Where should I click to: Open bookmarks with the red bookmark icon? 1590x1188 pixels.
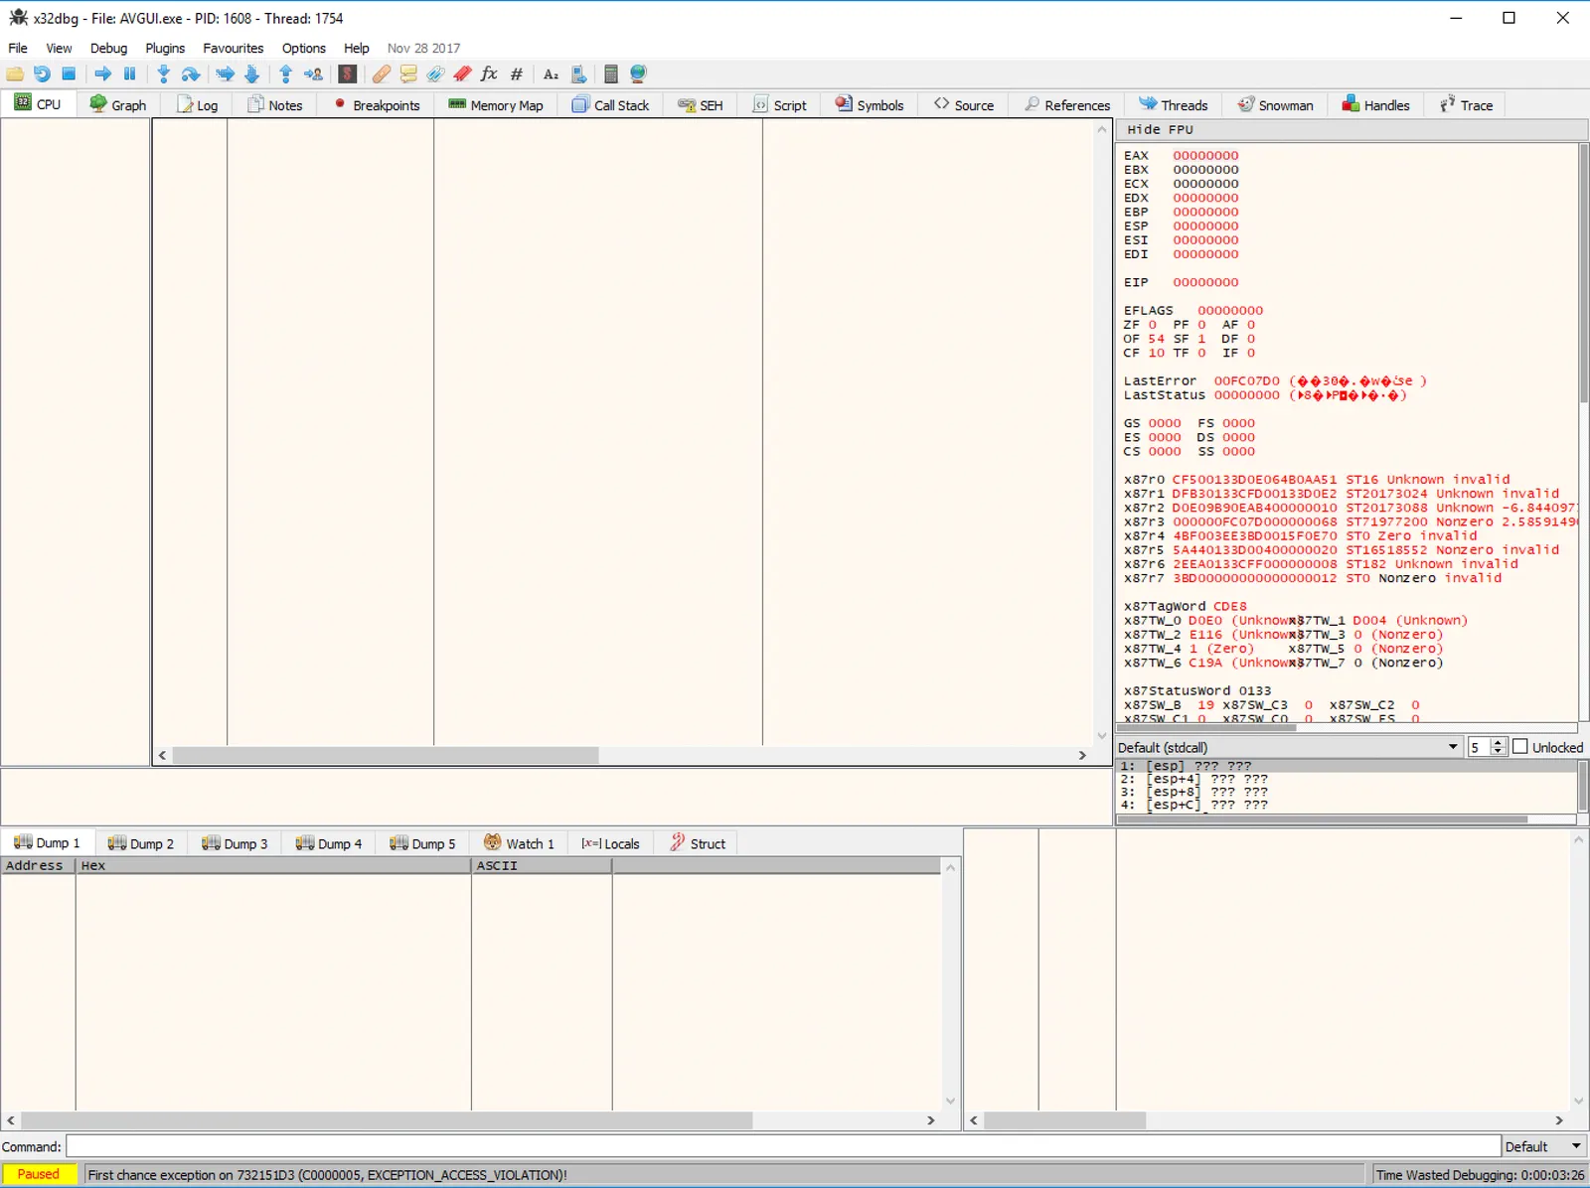click(462, 74)
